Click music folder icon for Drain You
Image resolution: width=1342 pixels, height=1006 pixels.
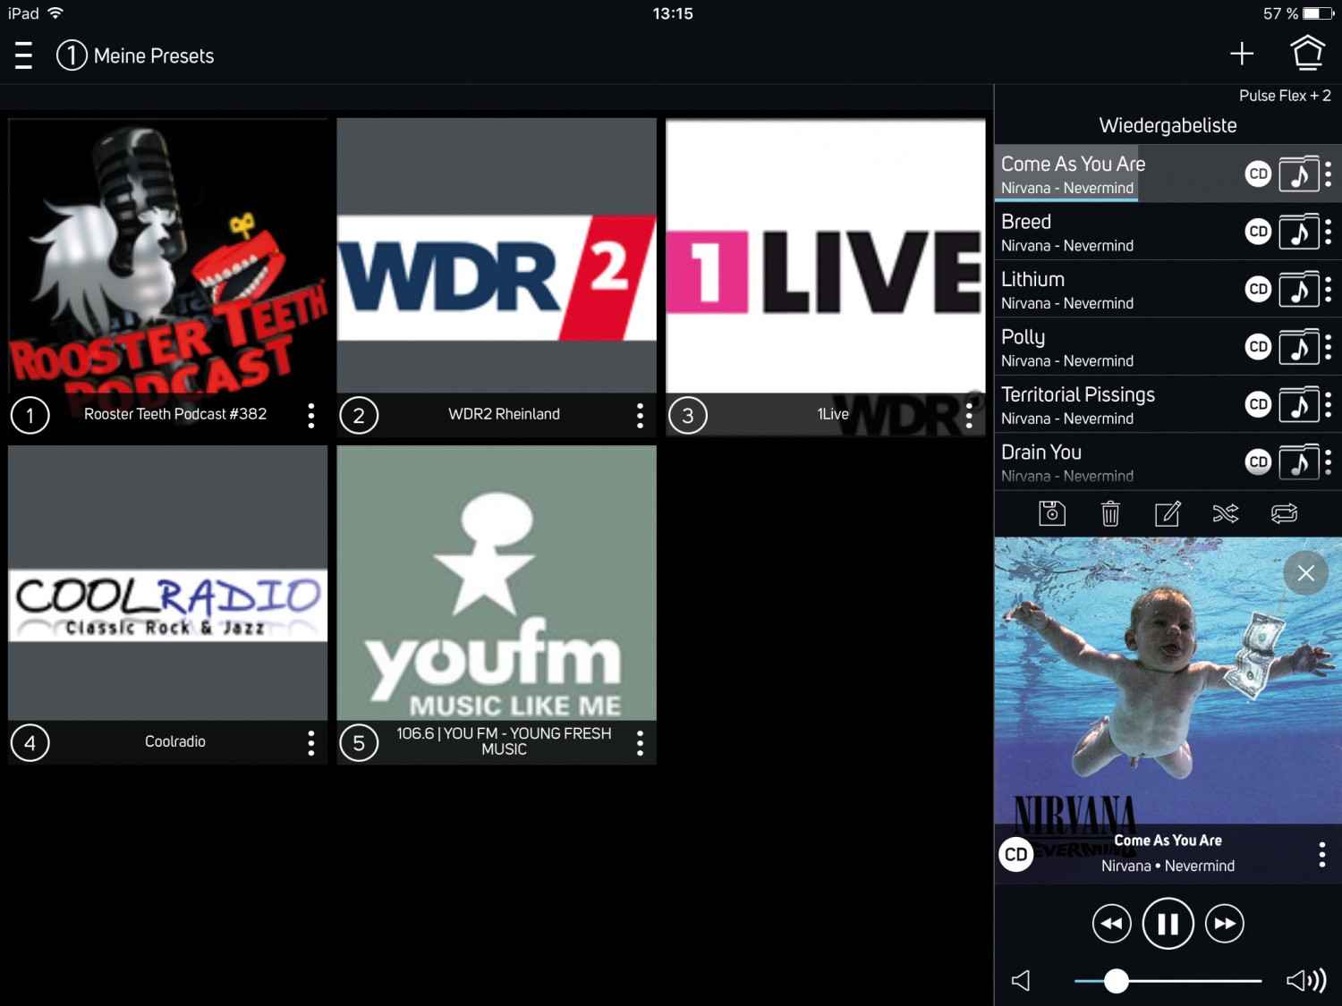click(x=1299, y=462)
